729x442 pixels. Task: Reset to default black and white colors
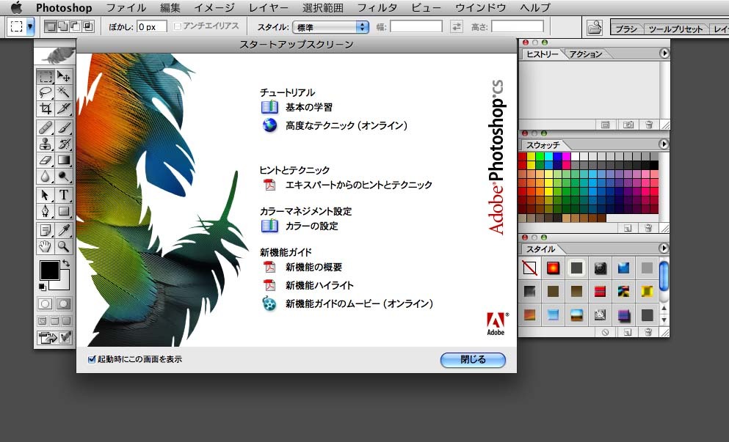[43, 287]
